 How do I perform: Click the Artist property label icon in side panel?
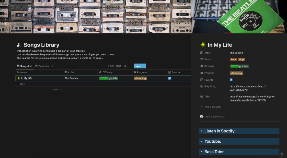point(202,53)
